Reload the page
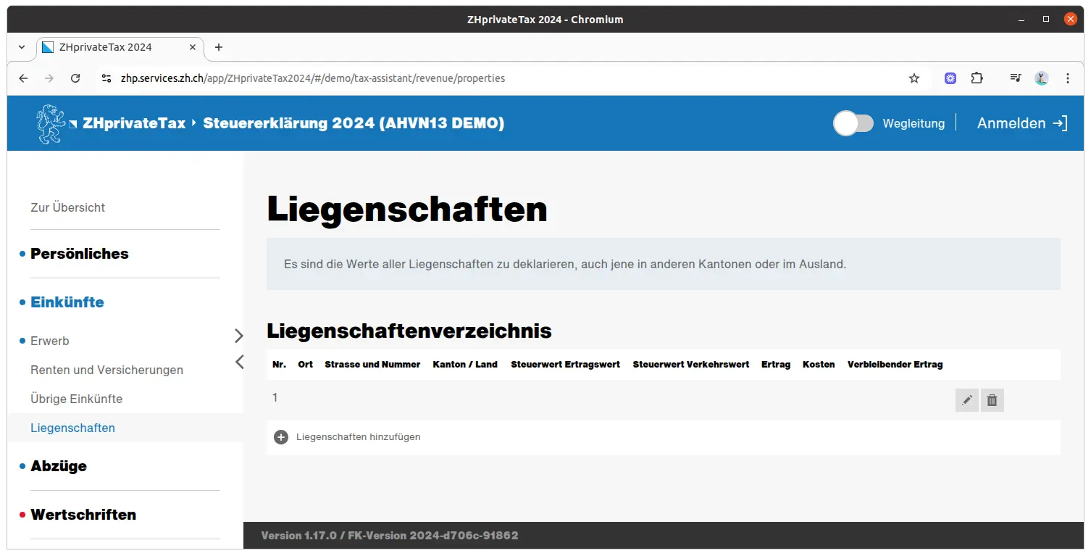This screenshot has width=1091, height=556. (x=75, y=78)
